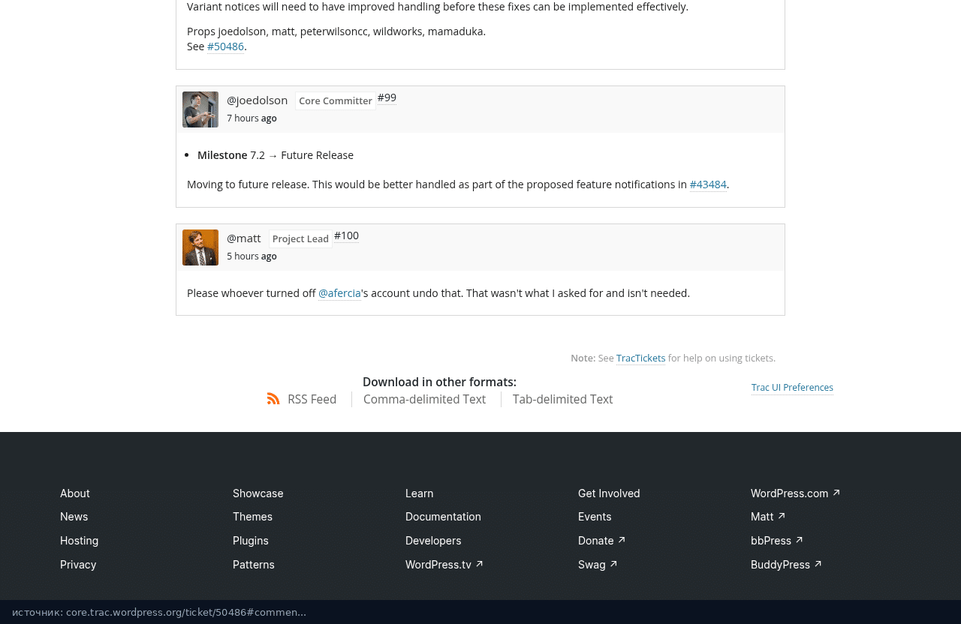Open @joedolson profile link
The width and height of the screenshot is (961, 624).
click(257, 100)
